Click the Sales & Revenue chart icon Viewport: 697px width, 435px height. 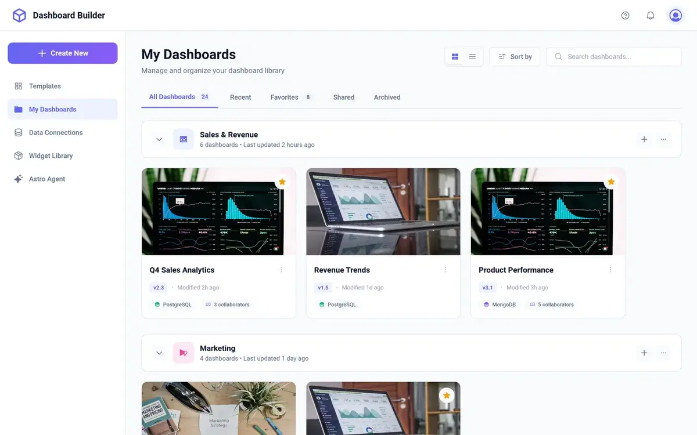[184, 139]
